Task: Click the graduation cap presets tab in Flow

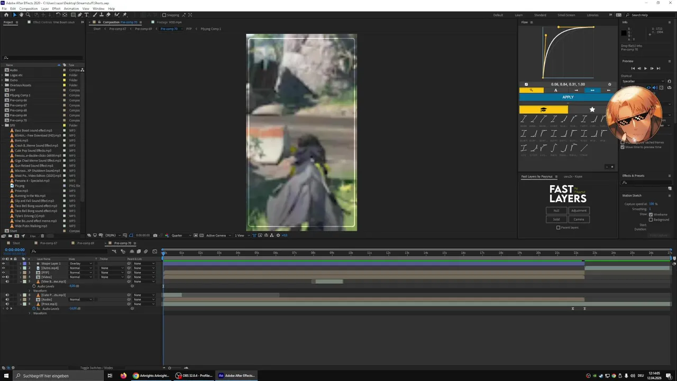Action: point(543,110)
